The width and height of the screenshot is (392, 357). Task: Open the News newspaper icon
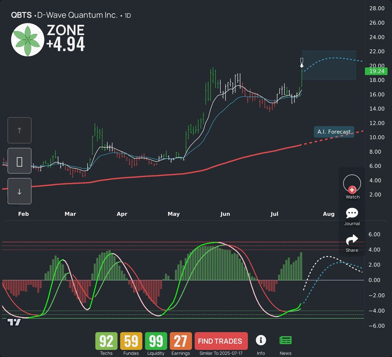pos(286,340)
